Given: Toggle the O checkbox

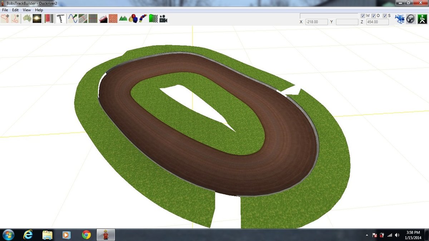Looking at the screenshot, I should (374, 16).
